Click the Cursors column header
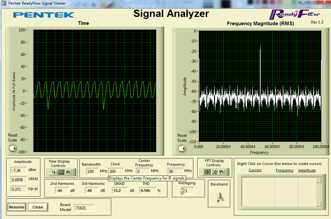 click(x=255, y=170)
